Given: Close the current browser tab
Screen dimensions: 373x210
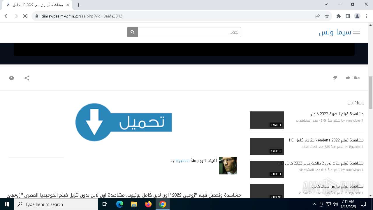Looking at the screenshot, I should click(x=68, y=5).
